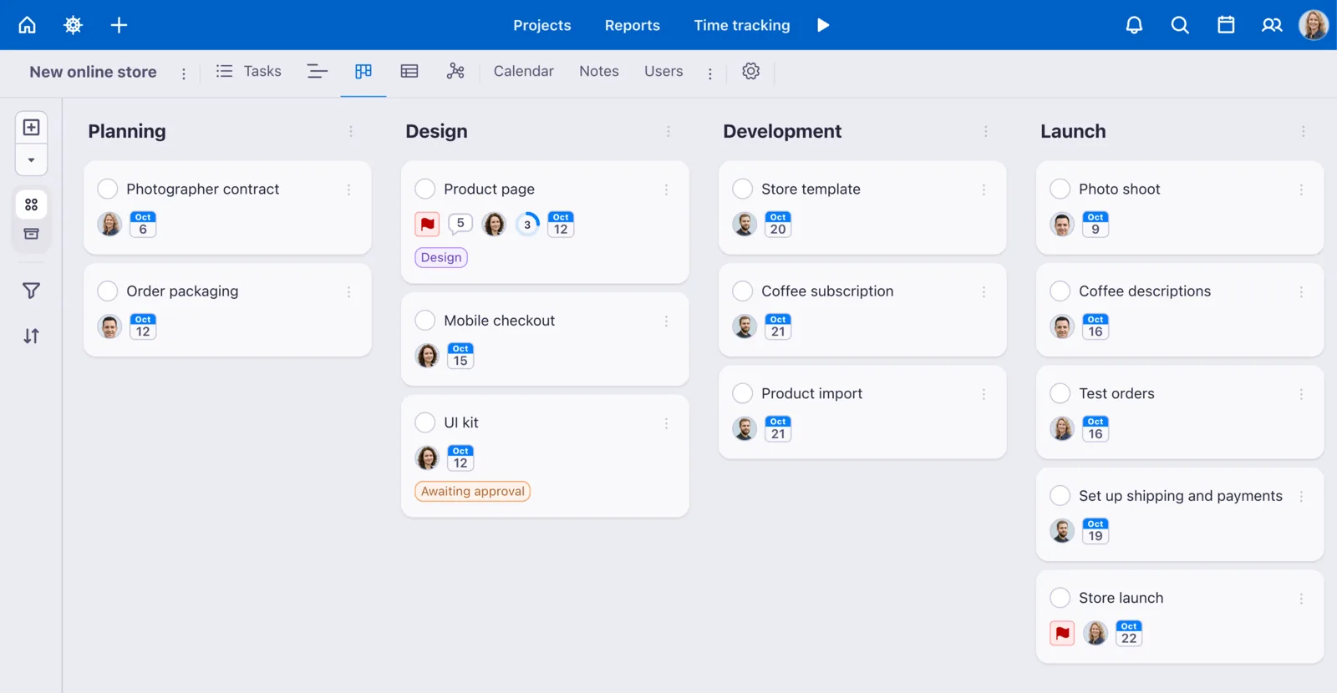
Task: Open Design column options menu
Action: 668,131
